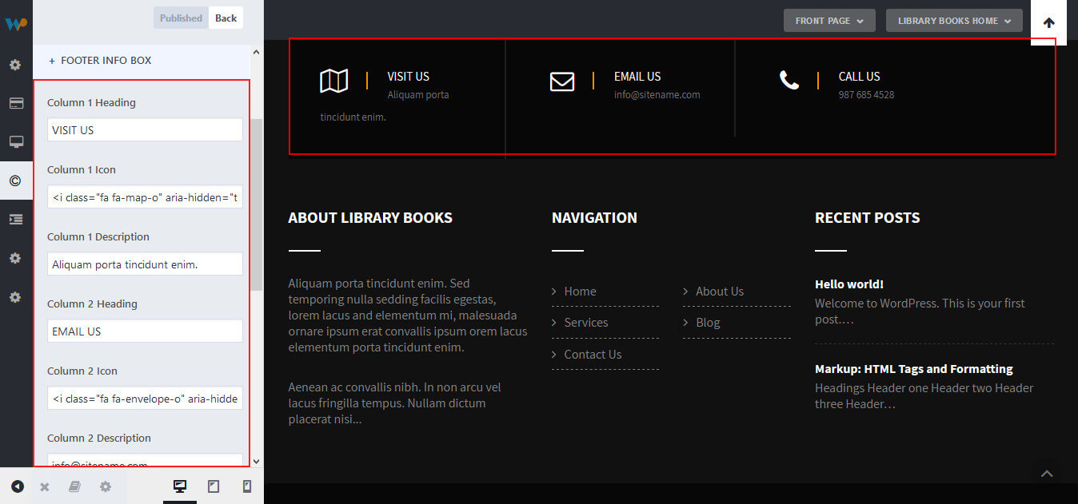Click the Published button
The image size is (1078, 504).
click(x=181, y=18)
